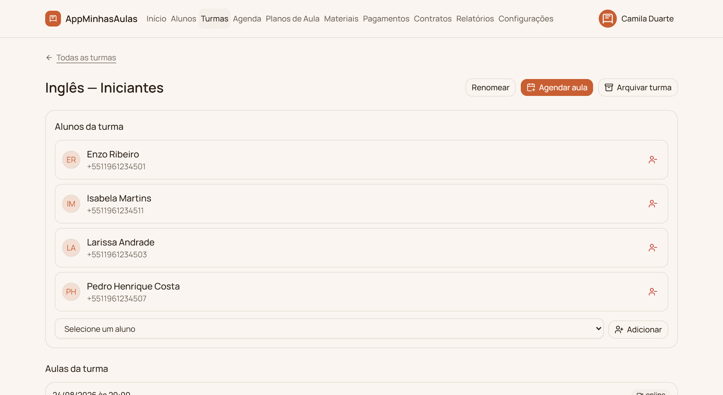Click the name Enzo Ribeiro

point(113,154)
